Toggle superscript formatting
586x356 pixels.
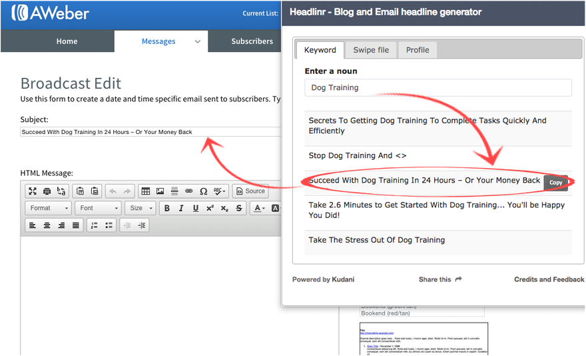[210, 208]
